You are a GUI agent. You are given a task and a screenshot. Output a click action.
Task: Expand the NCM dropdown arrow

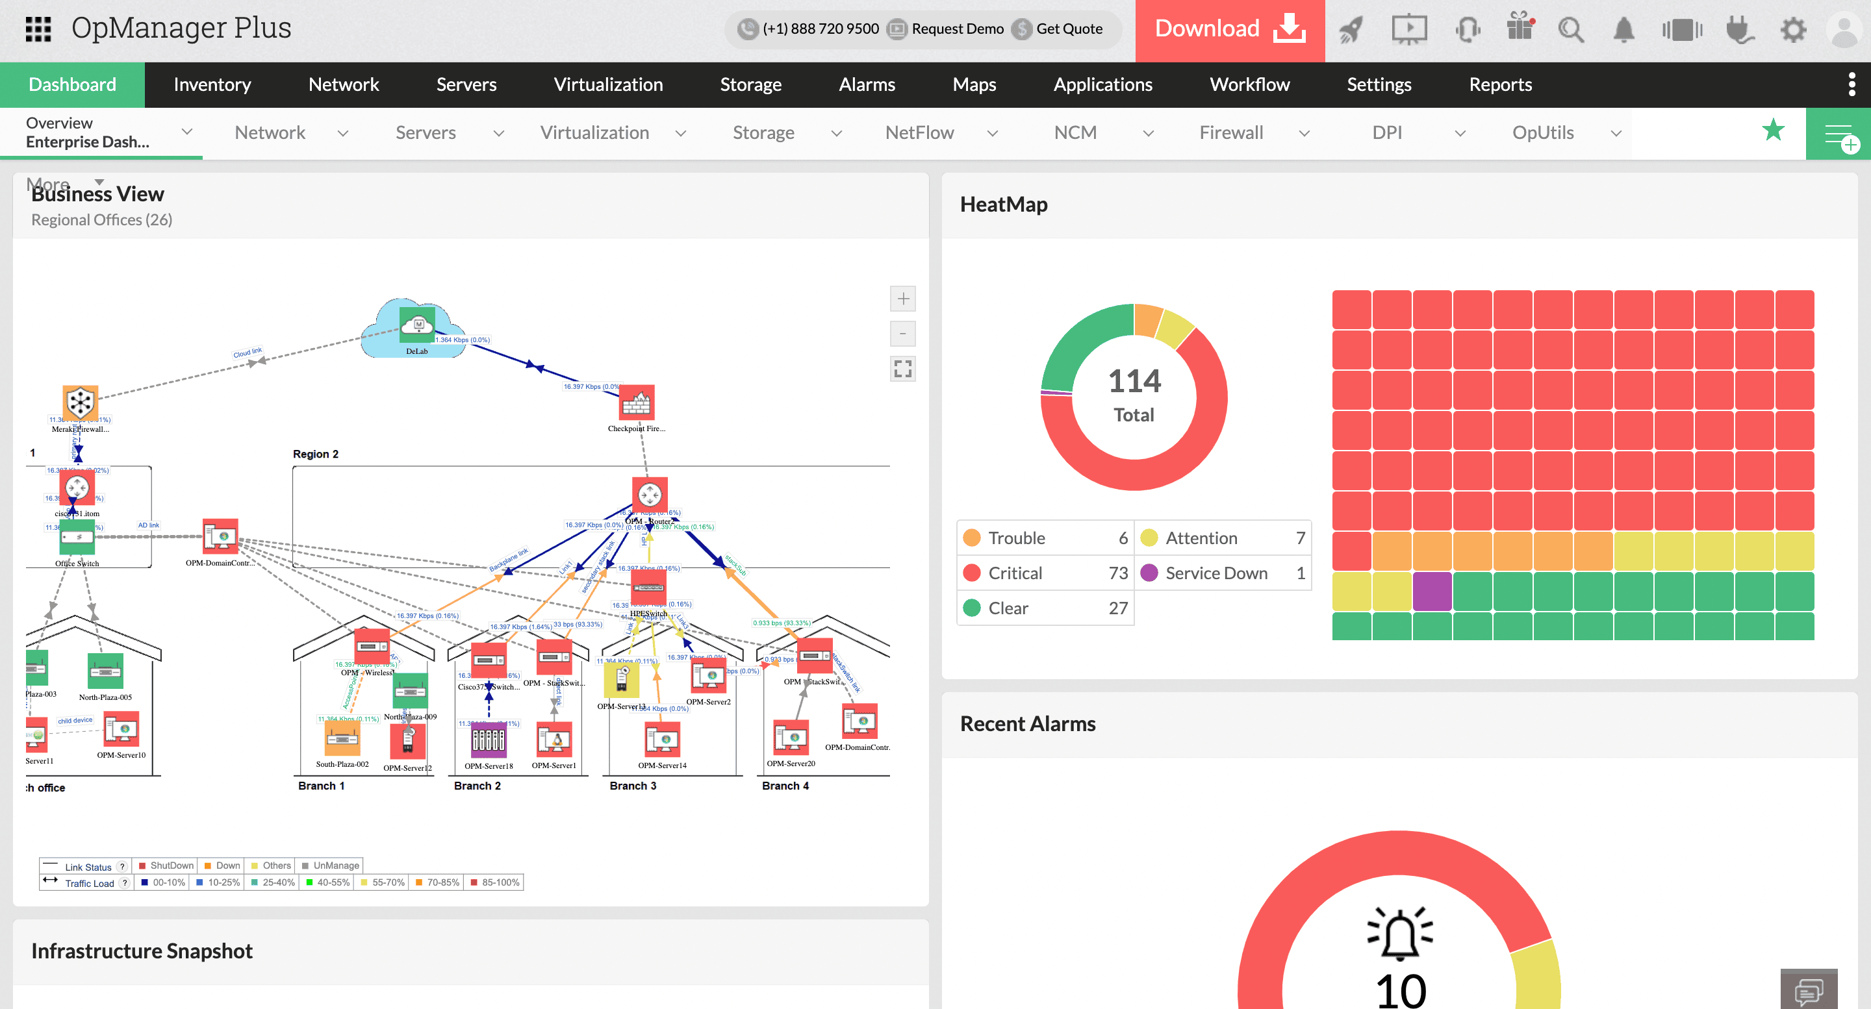(x=1149, y=133)
